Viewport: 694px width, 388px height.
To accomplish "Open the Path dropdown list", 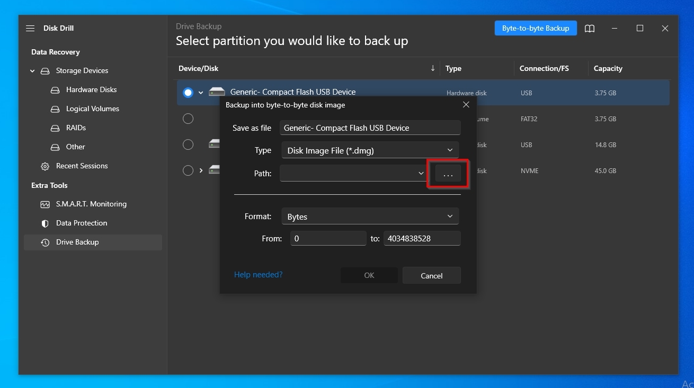I will coord(421,173).
